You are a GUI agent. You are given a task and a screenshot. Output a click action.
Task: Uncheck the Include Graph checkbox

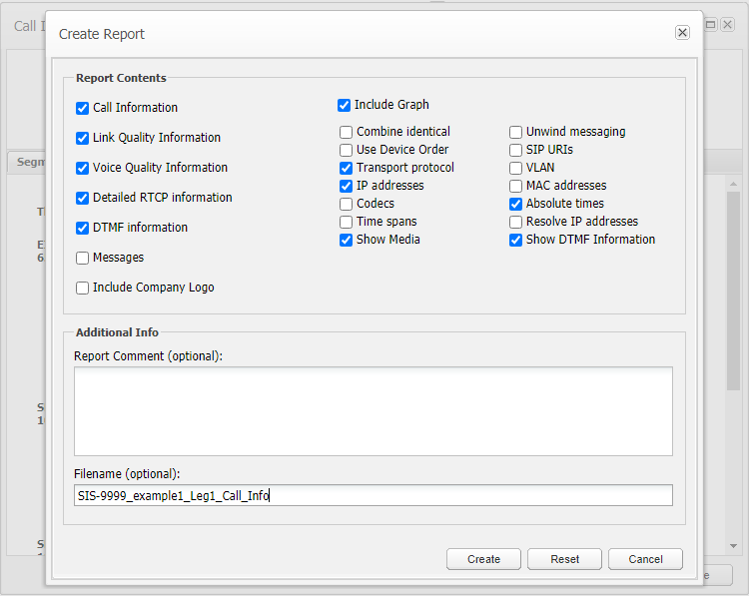pyautogui.click(x=345, y=105)
